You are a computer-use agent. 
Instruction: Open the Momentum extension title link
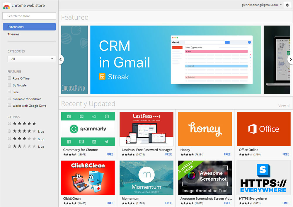click(x=130, y=199)
